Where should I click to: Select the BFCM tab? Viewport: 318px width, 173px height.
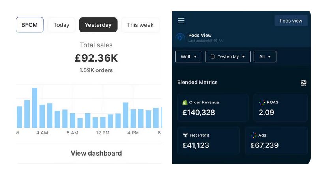[30, 25]
